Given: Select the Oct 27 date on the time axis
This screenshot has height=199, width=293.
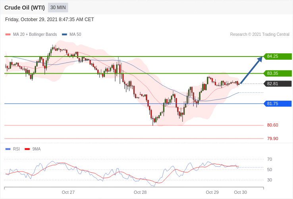Looking at the screenshot, I should 68,193.
